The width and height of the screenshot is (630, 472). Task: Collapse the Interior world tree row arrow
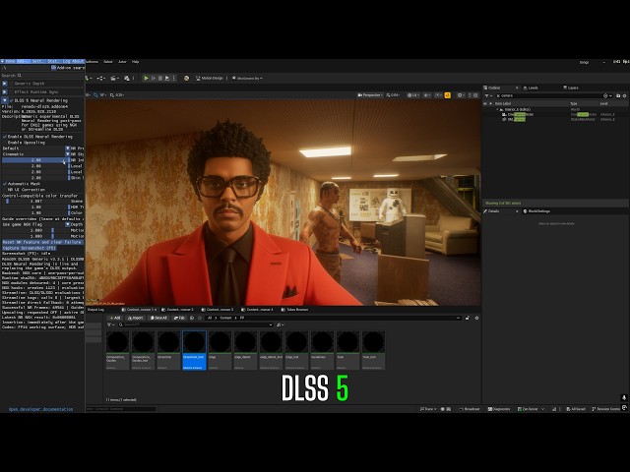pyautogui.click(x=497, y=109)
